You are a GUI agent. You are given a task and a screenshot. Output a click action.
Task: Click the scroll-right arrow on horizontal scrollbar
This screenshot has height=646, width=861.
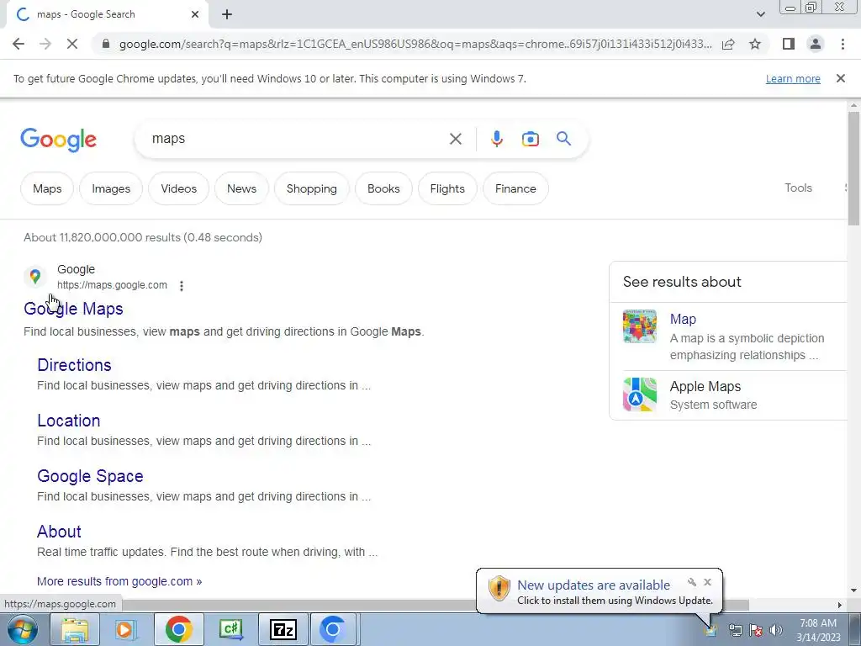pos(840,605)
